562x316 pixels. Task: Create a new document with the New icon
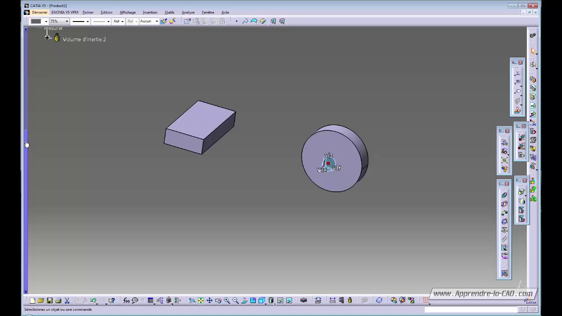(32, 301)
